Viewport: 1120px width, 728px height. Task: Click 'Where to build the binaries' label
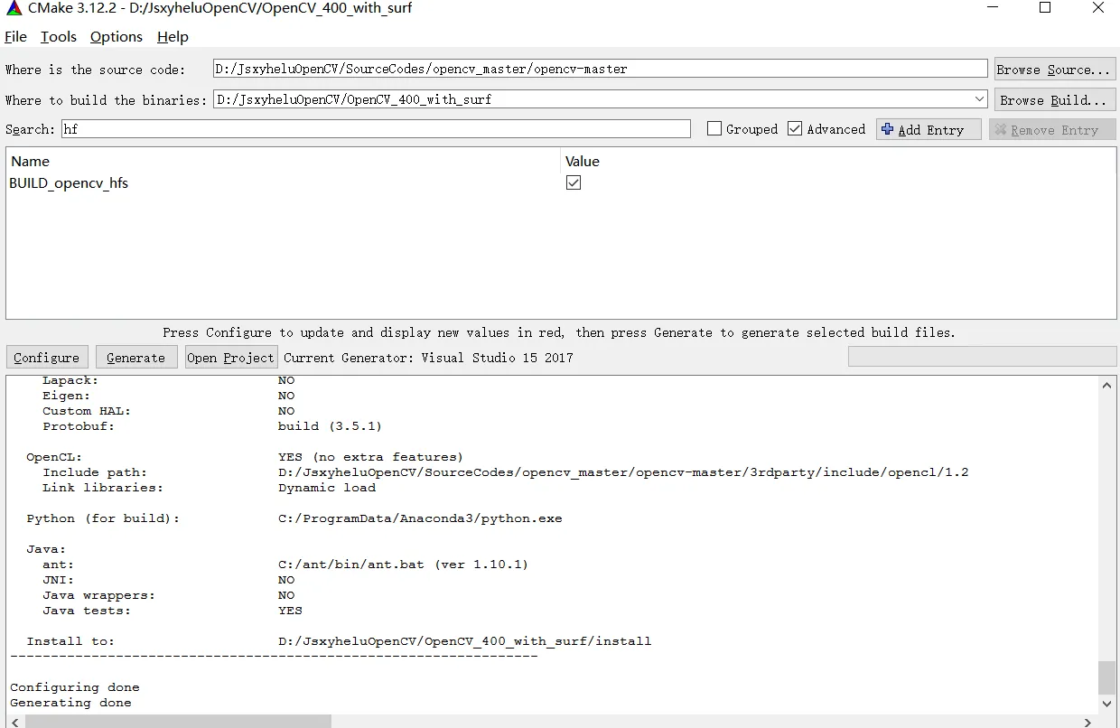coord(107,100)
